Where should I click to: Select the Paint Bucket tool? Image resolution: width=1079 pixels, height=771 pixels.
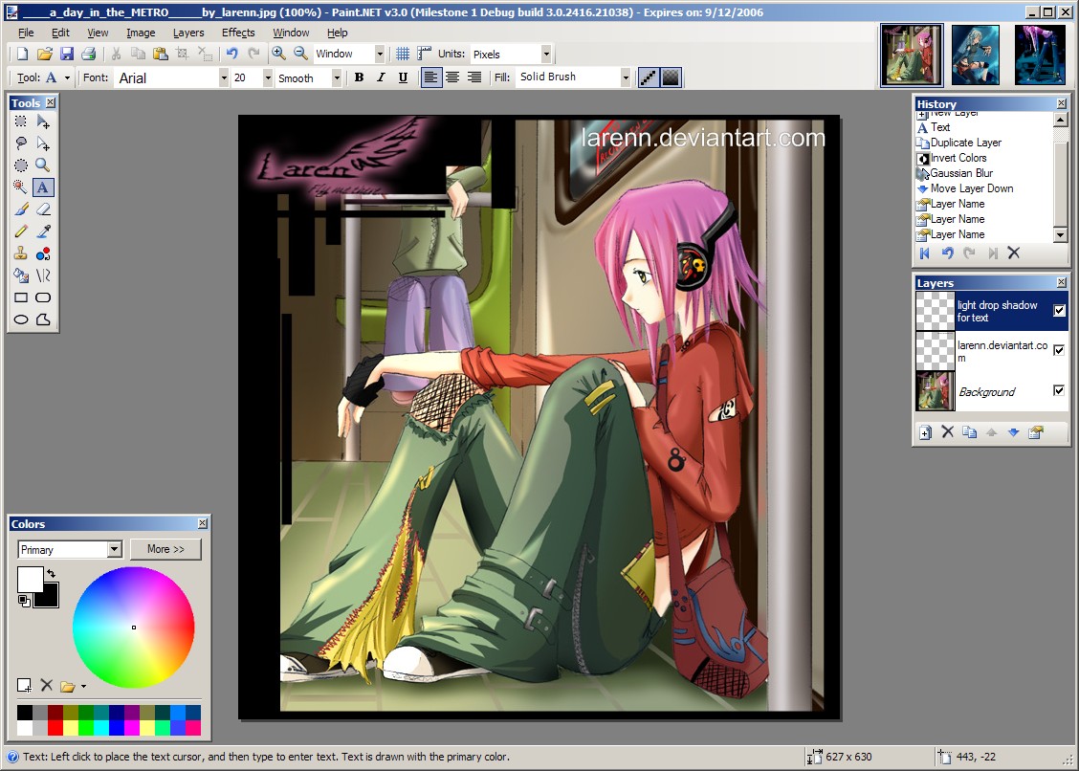click(21, 275)
